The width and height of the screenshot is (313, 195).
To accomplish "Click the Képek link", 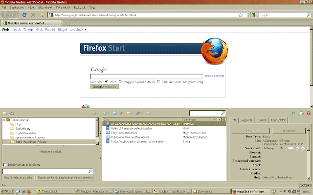I will pos(16,30).
